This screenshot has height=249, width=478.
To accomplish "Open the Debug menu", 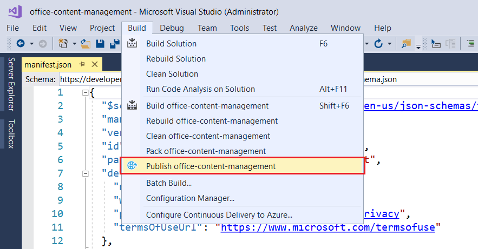I will (172, 28).
